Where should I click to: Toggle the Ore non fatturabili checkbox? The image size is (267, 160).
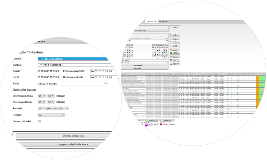point(40,122)
